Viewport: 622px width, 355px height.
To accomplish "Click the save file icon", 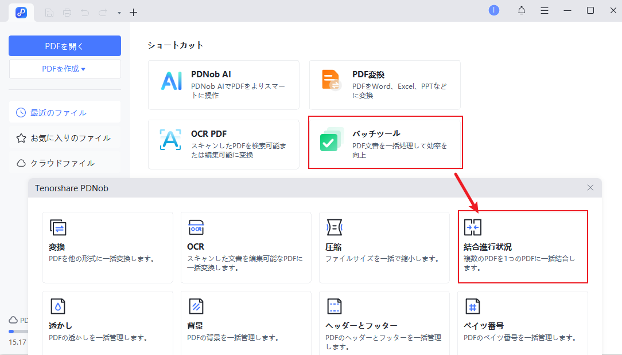I will click(x=49, y=13).
